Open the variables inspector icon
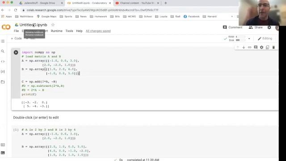This screenshot has height=161, width=286. pyautogui.click(x=3, y=72)
